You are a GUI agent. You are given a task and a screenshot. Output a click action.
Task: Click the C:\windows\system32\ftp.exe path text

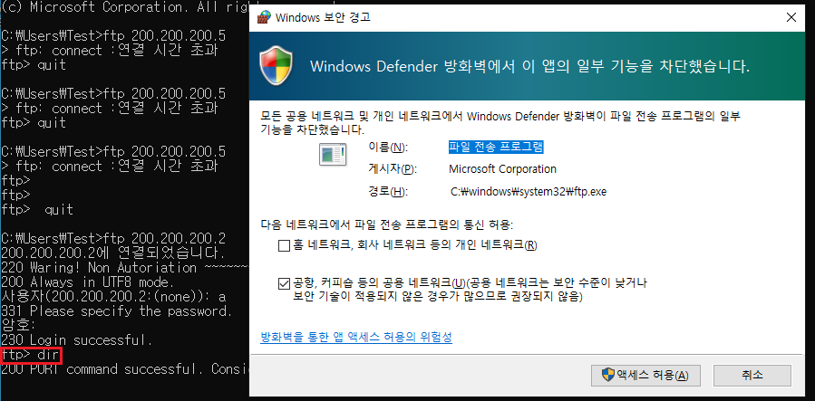529,192
